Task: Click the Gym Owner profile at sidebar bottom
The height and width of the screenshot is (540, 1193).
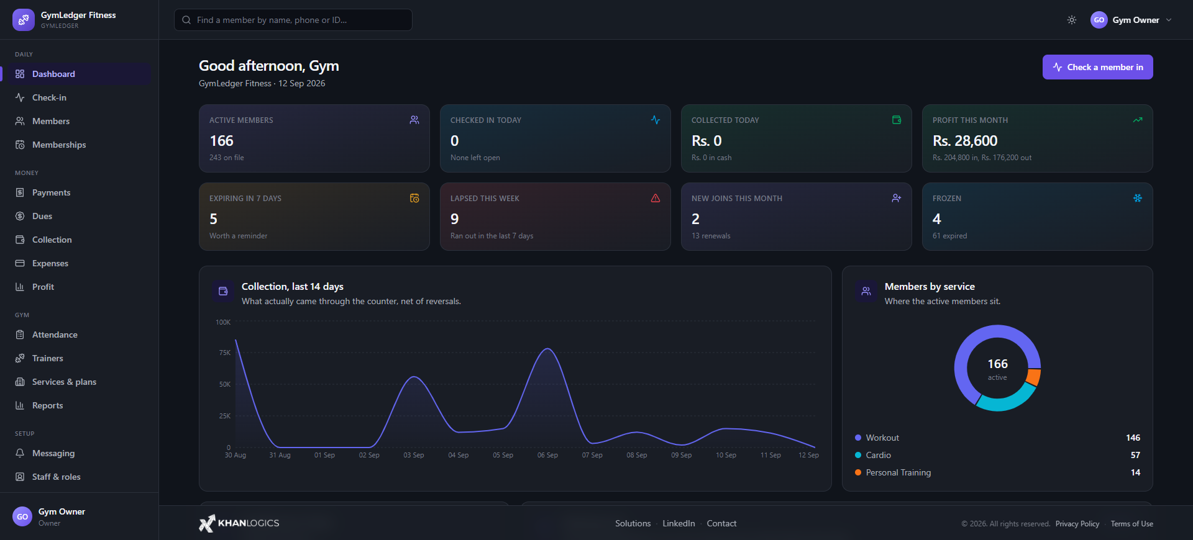Action: [x=80, y=516]
